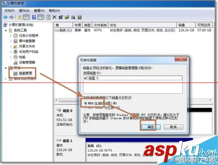Expand the 性能 tree node
This screenshot has width=218, height=165.
coord(11,57)
